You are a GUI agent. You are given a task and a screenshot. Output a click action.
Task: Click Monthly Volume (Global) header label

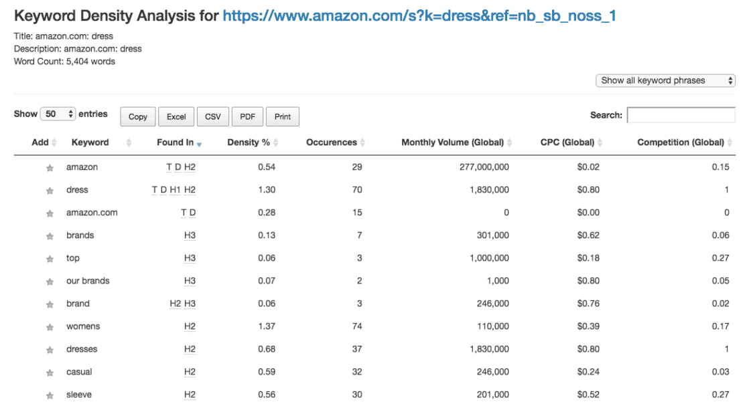452,142
